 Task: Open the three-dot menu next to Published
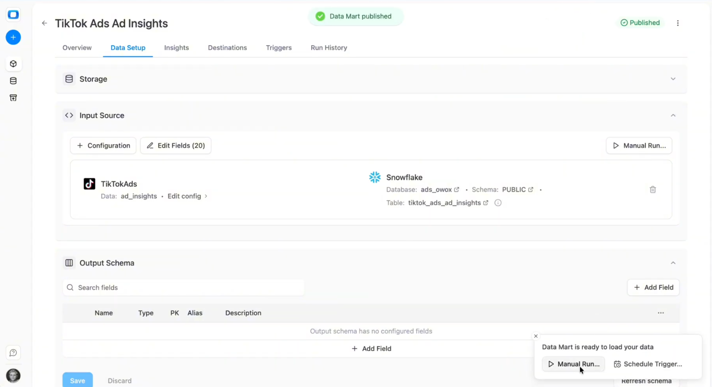click(x=678, y=23)
